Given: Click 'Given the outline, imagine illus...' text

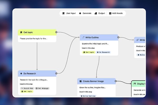Looking at the screenshot, I should (x=92, y=87).
